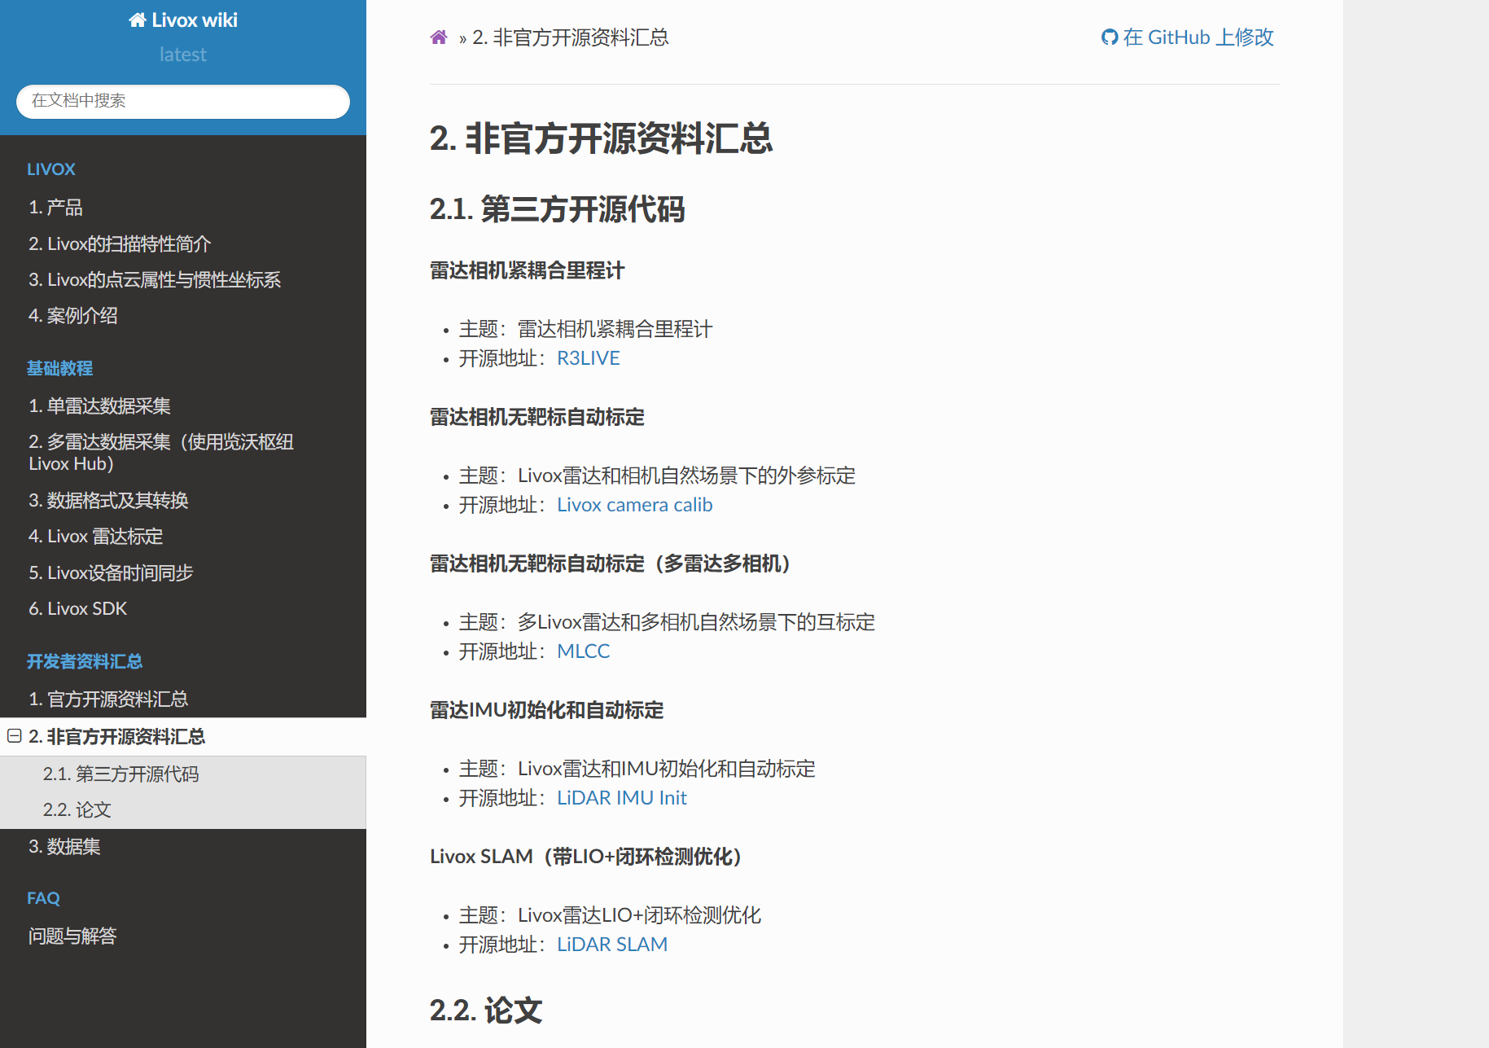Open sidebar item 问题与解答
The image size is (1489, 1048).
(x=183, y=936)
